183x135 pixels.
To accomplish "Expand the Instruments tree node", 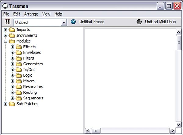I will [5, 36].
